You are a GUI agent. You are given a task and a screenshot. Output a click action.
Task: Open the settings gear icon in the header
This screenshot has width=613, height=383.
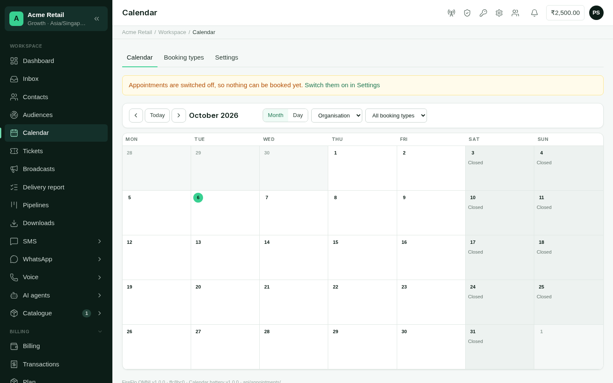click(499, 13)
